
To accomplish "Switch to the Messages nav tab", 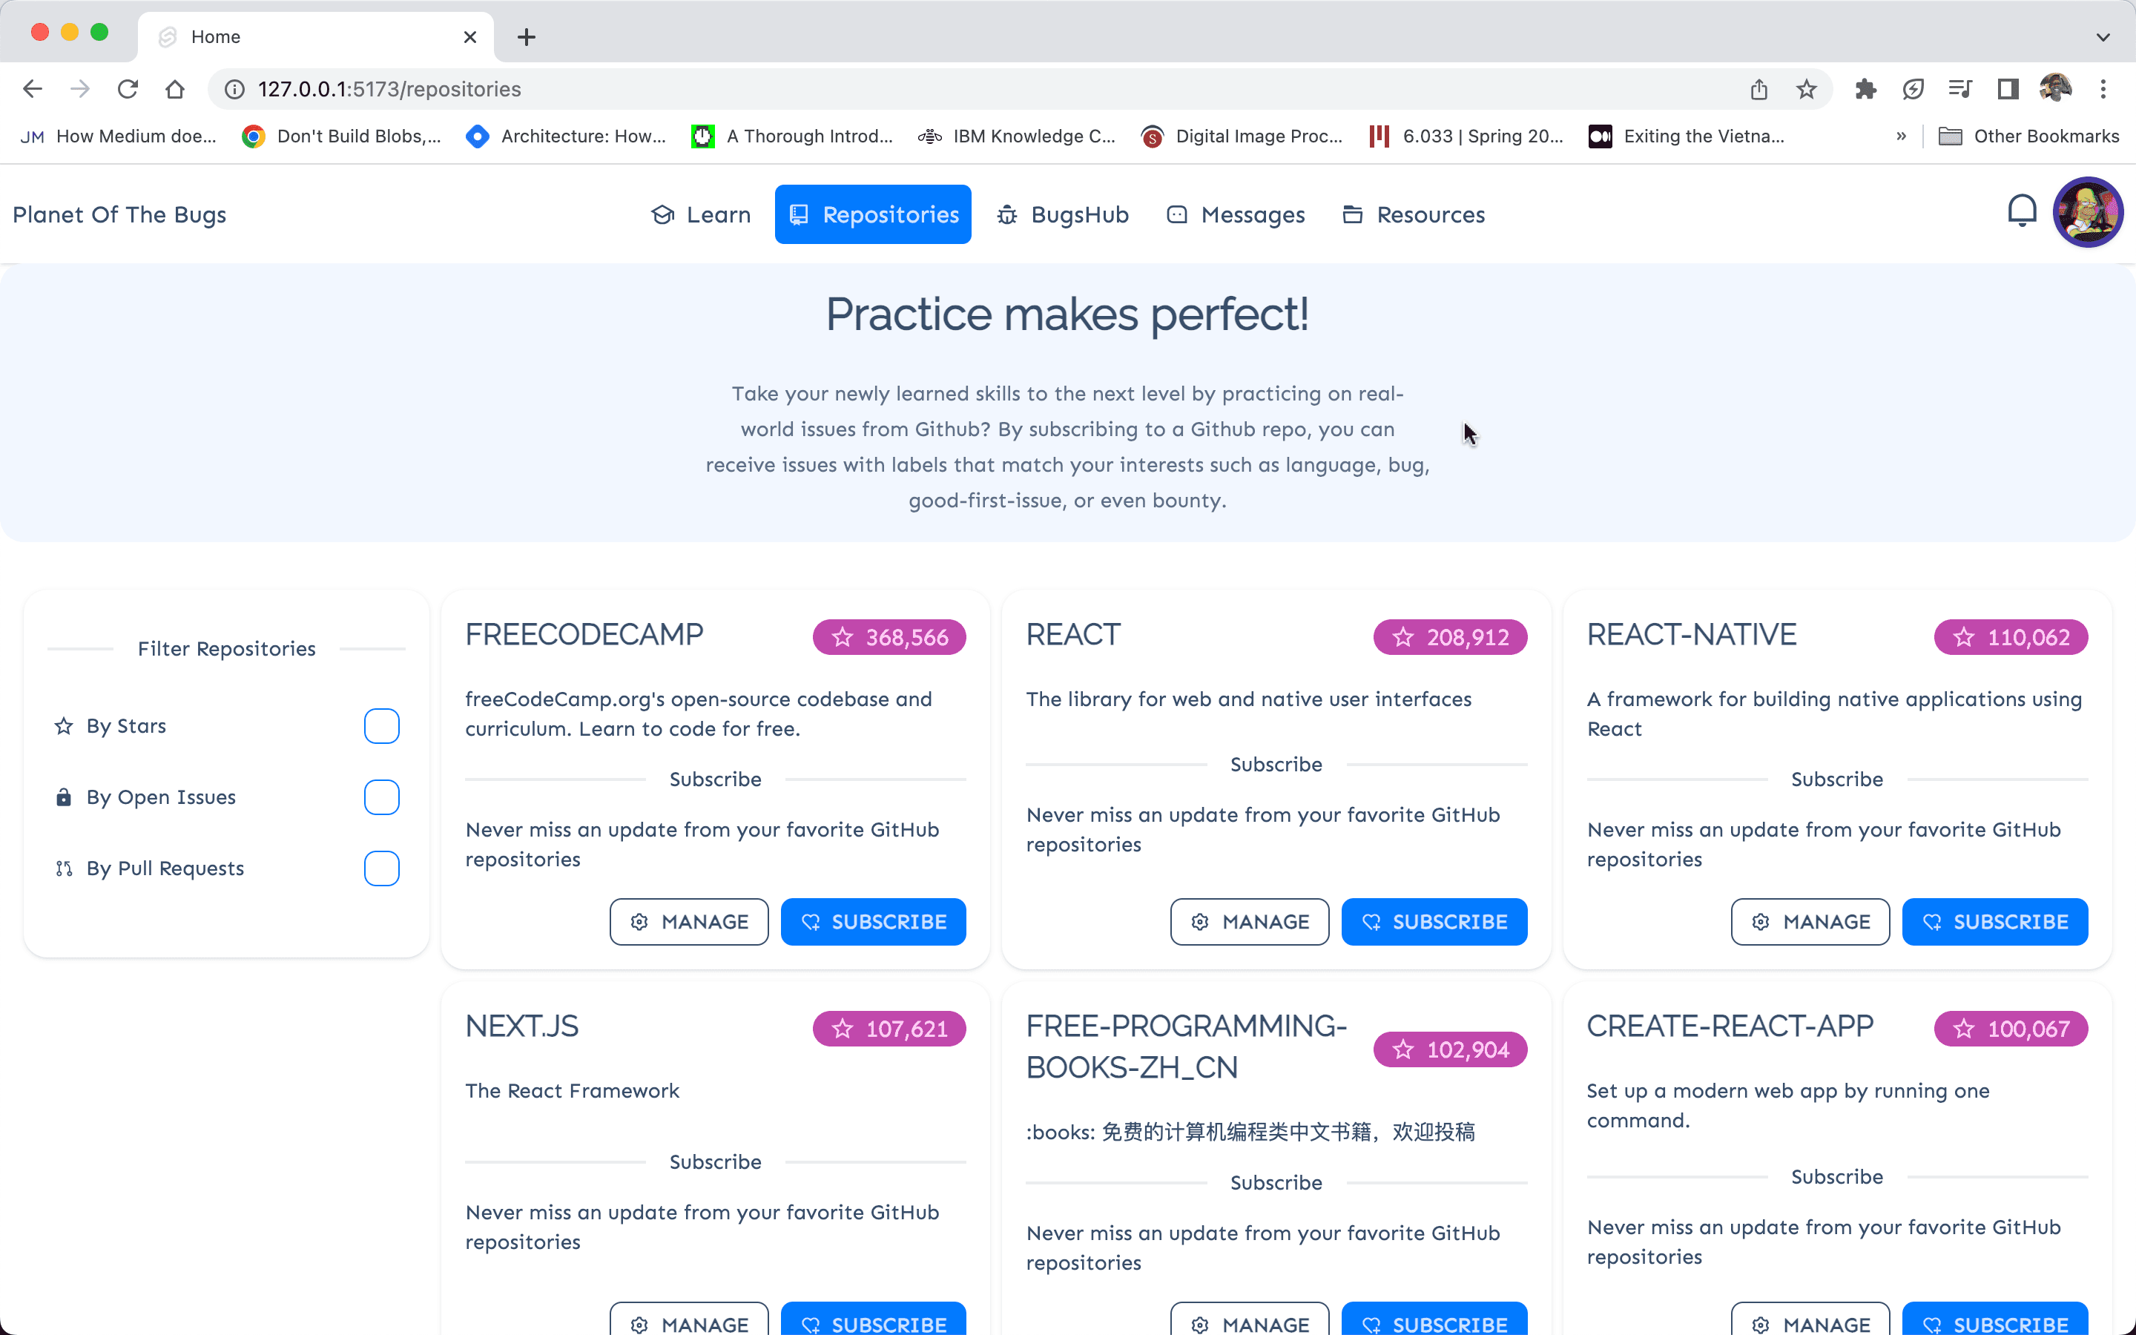I will 1236,214.
